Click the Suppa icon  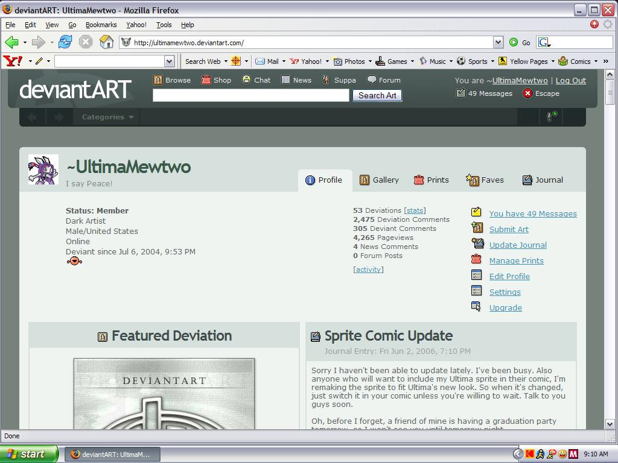pyautogui.click(x=325, y=80)
